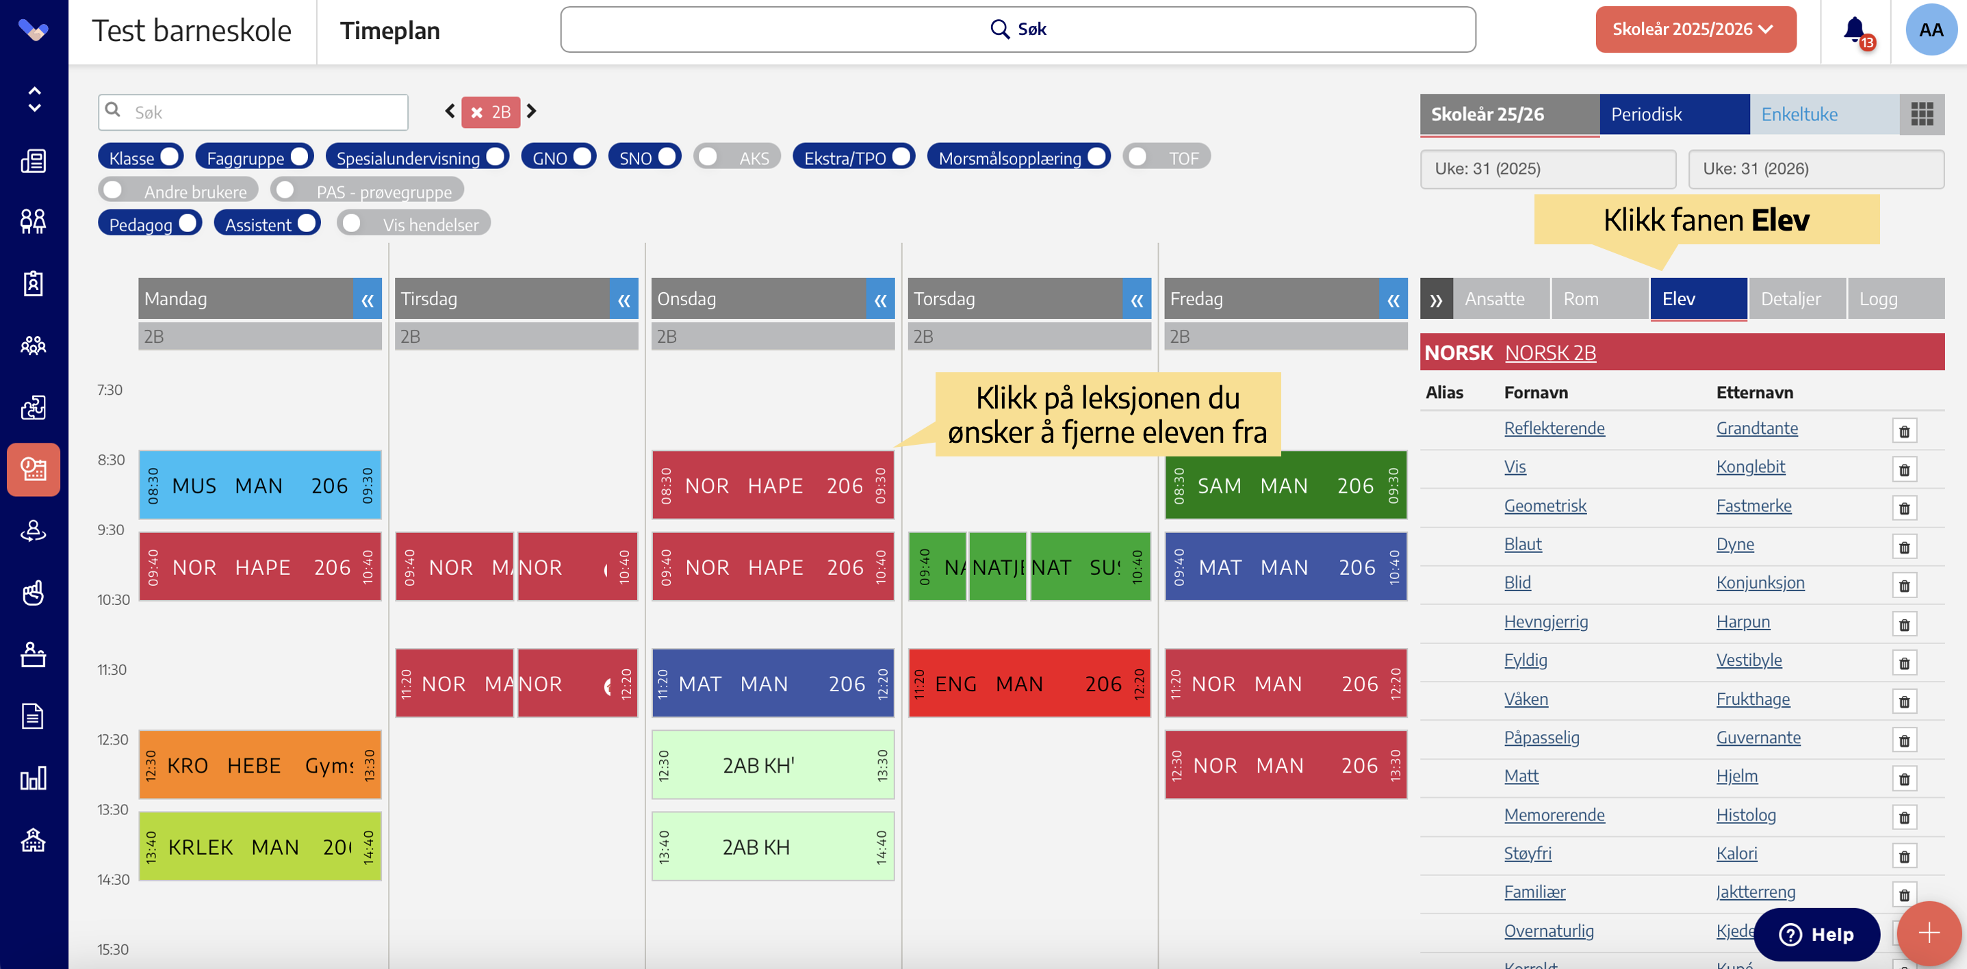Open the raised hand sidebar icon

pyautogui.click(x=33, y=593)
